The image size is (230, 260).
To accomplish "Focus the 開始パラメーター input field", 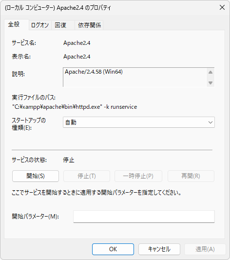I will 144,217.
